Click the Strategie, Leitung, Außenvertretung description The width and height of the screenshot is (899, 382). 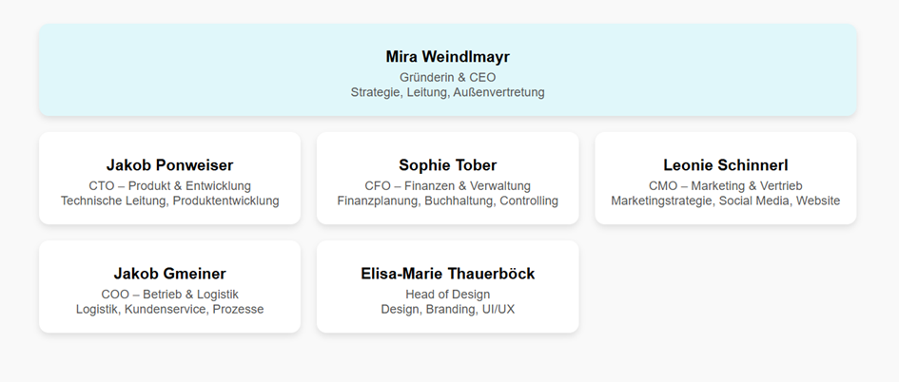tap(447, 92)
